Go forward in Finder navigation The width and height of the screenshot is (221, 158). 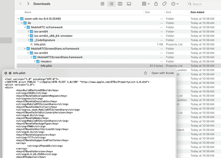pos(28,4)
